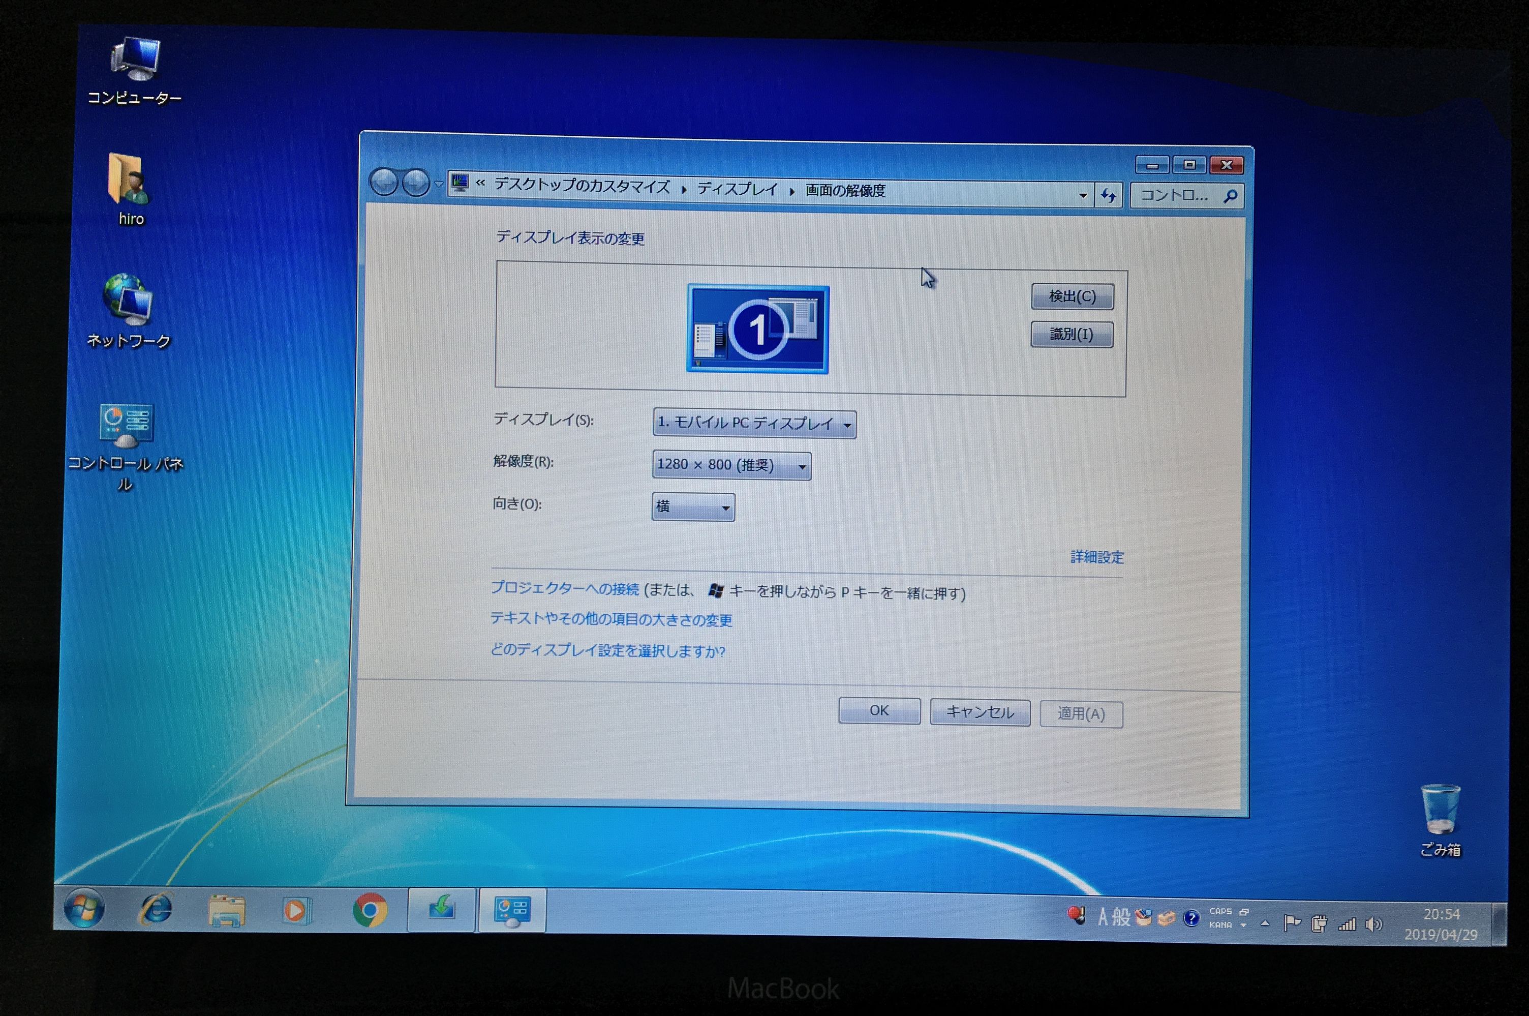
Task: Minimize the 画面の解像度 window
Action: [x=1152, y=165]
